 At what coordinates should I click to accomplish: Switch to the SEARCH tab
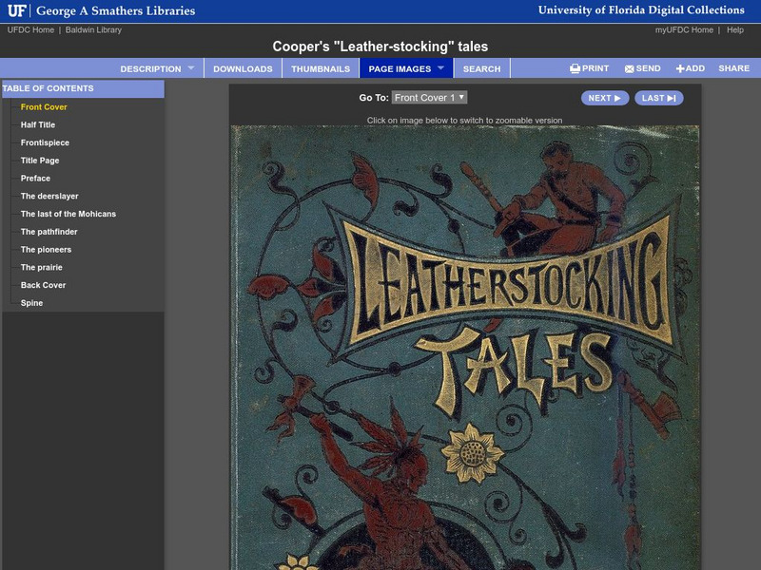tap(482, 67)
